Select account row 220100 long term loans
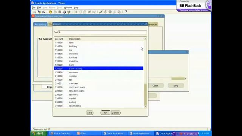Image resolution: width=242 pixels, height=136 pixels. click(99, 91)
